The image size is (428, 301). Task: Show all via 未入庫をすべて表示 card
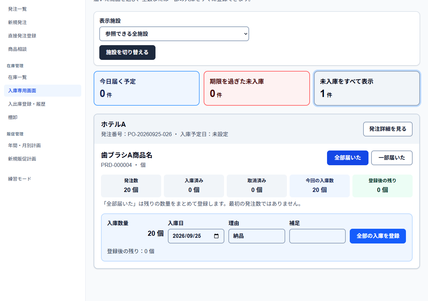click(367, 88)
